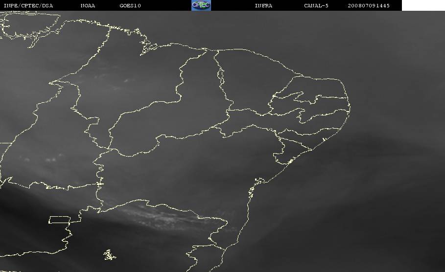Click the INPE/CPTEC/DSA header label

28,6
